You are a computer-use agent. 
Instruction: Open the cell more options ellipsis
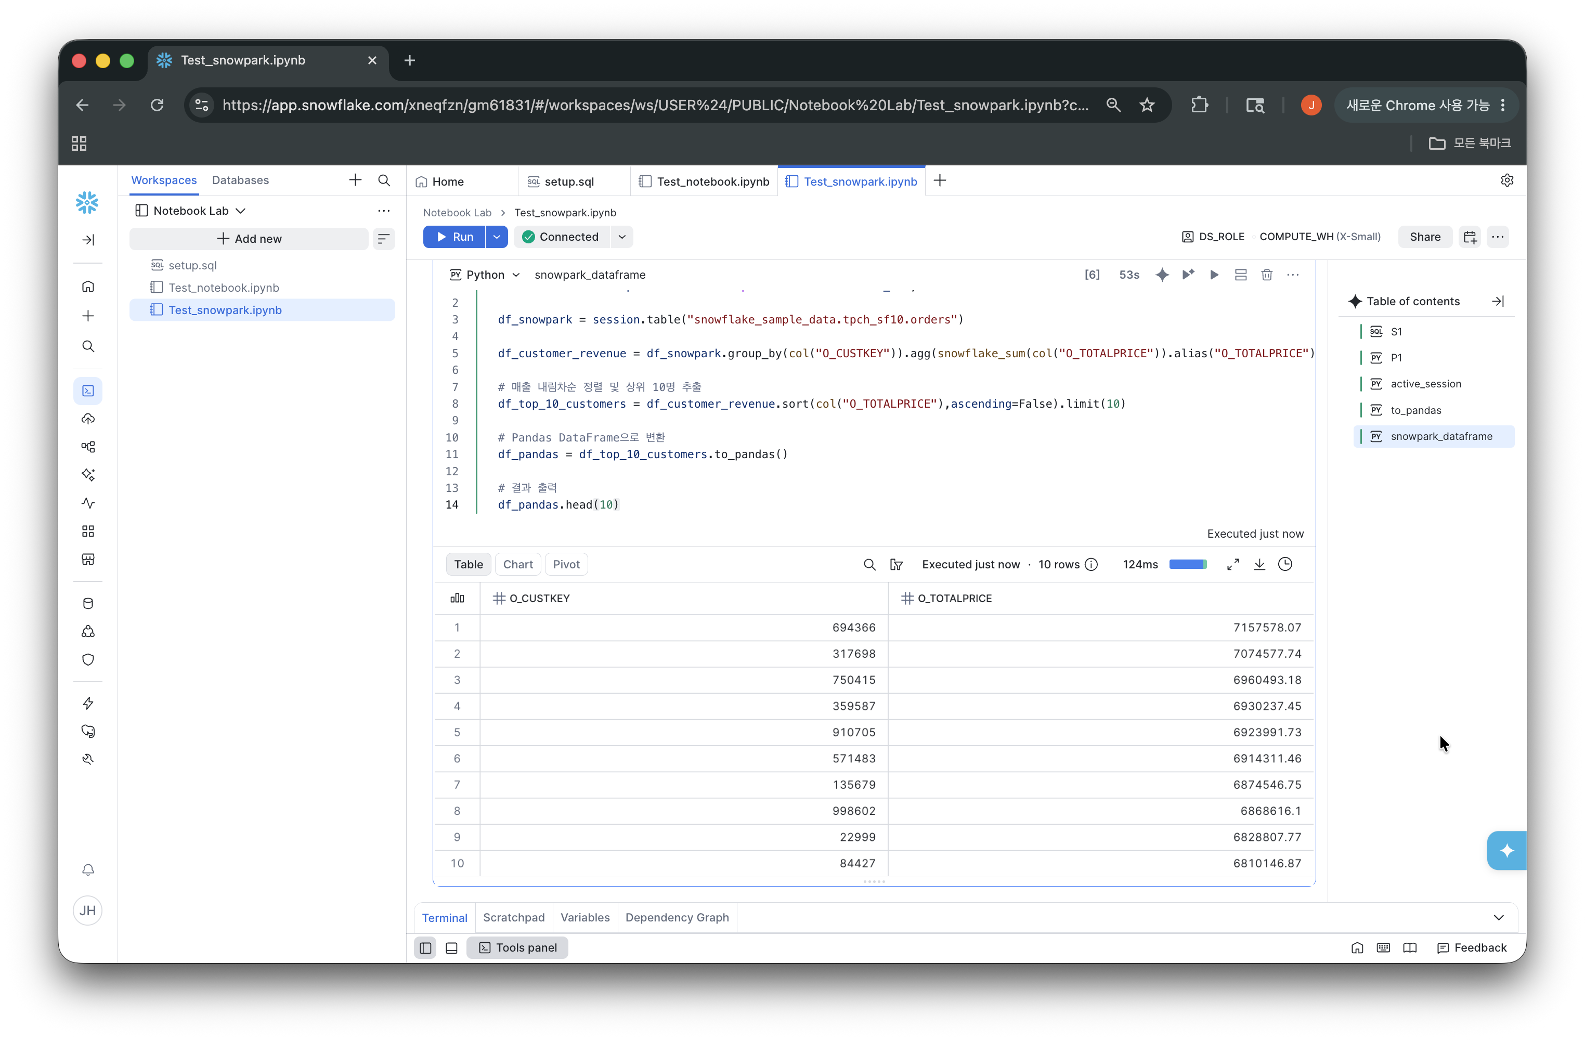(1293, 275)
